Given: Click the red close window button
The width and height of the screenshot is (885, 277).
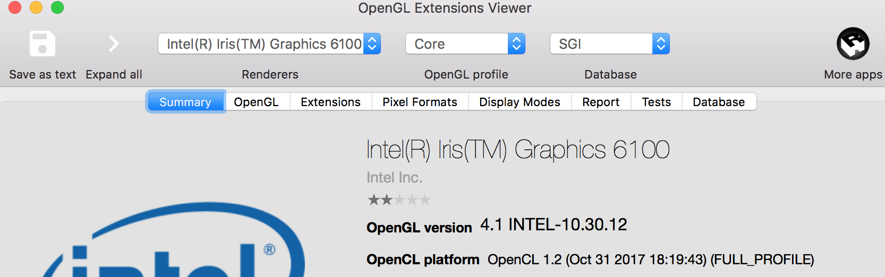Looking at the screenshot, I should (15, 7).
